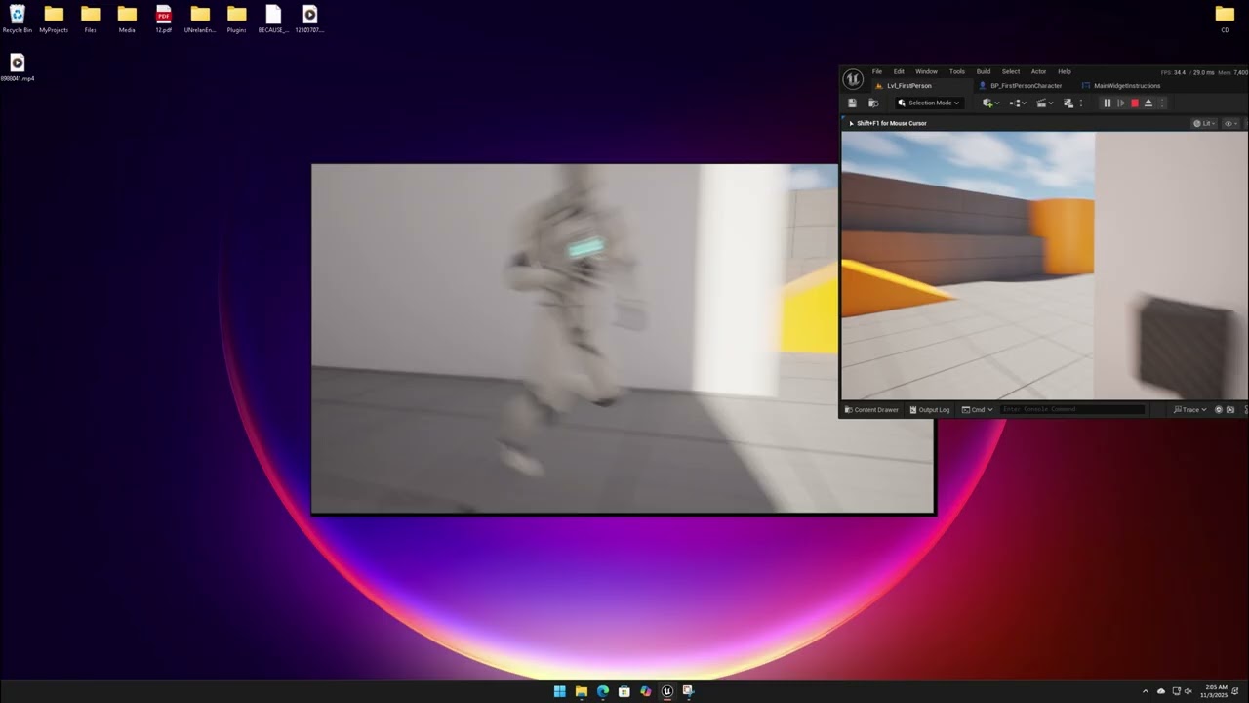Open the Build menu in Unreal Editor
This screenshot has height=703, width=1249.
point(984,71)
